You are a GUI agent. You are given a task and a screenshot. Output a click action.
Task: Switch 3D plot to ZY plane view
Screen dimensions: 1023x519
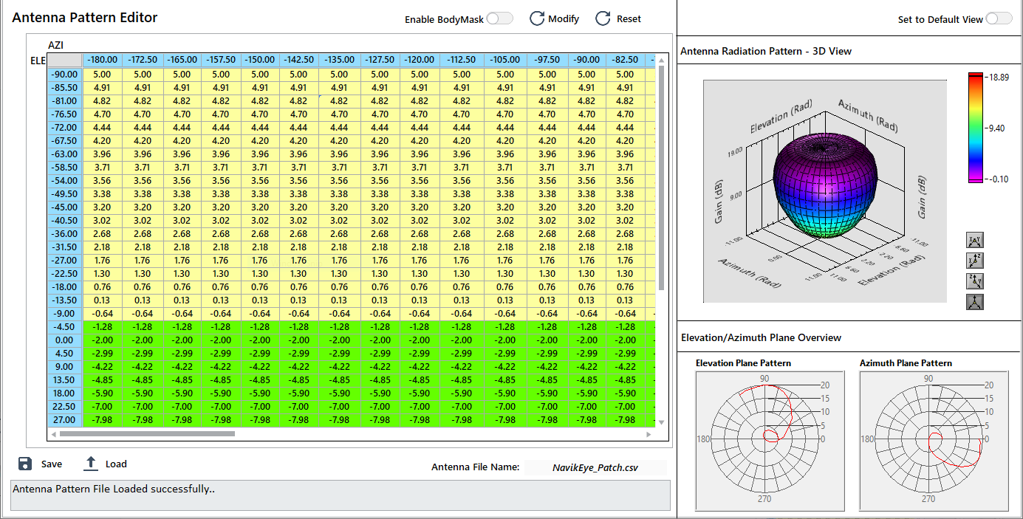(x=974, y=281)
